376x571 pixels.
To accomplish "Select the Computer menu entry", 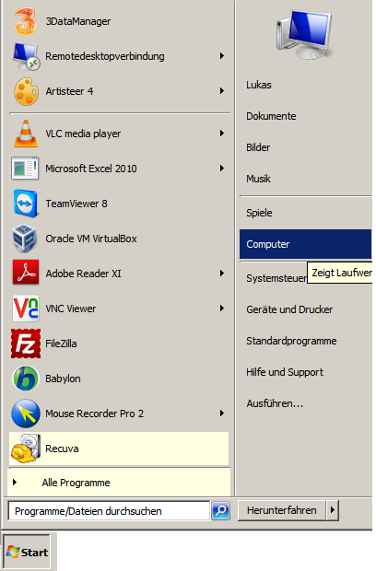I will (x=305, y=244).
